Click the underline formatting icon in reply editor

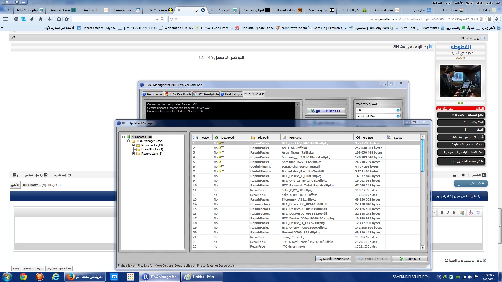point(442,213)
